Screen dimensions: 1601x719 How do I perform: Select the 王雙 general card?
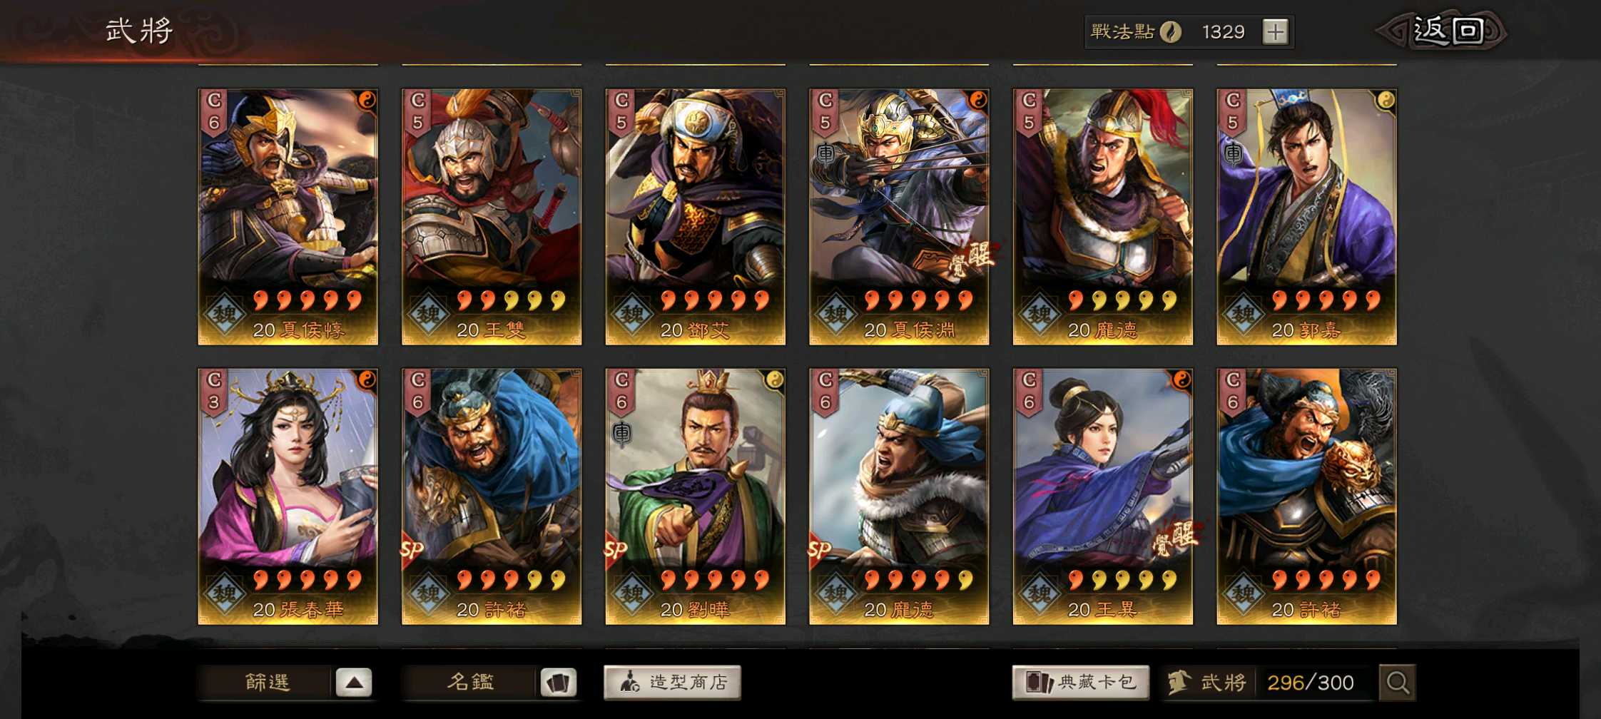pyautogui.click(x=492, y=217)
